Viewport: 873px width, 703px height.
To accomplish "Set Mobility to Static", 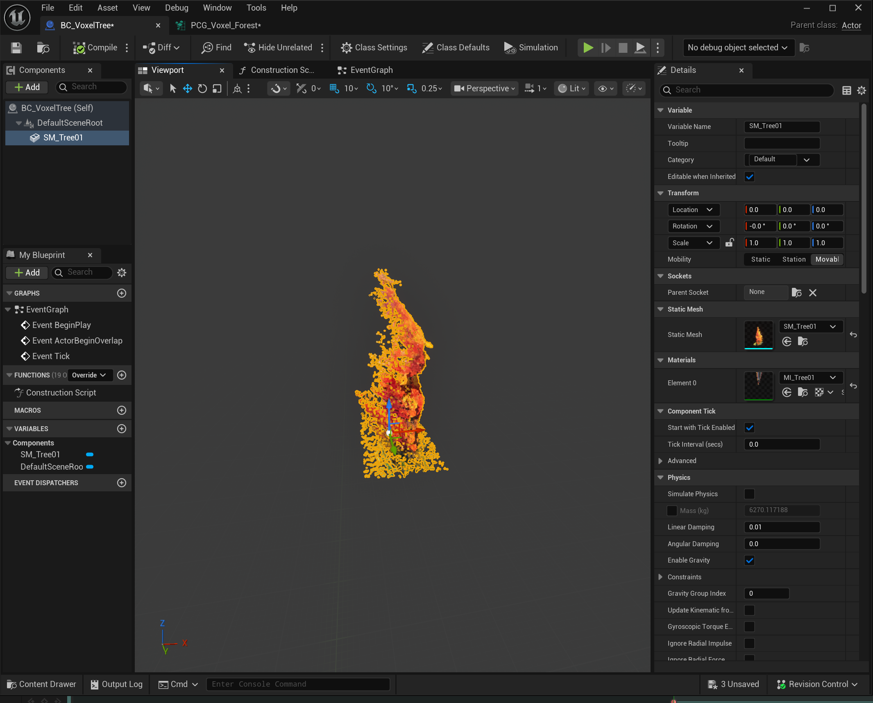I will point(761,259).
